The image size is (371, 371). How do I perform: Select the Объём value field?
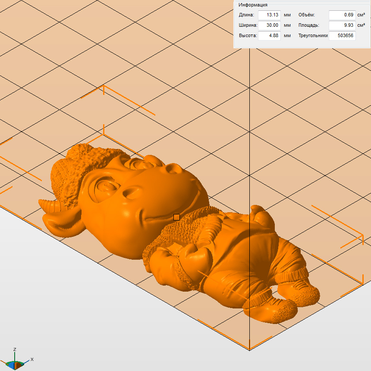[342, 15]
